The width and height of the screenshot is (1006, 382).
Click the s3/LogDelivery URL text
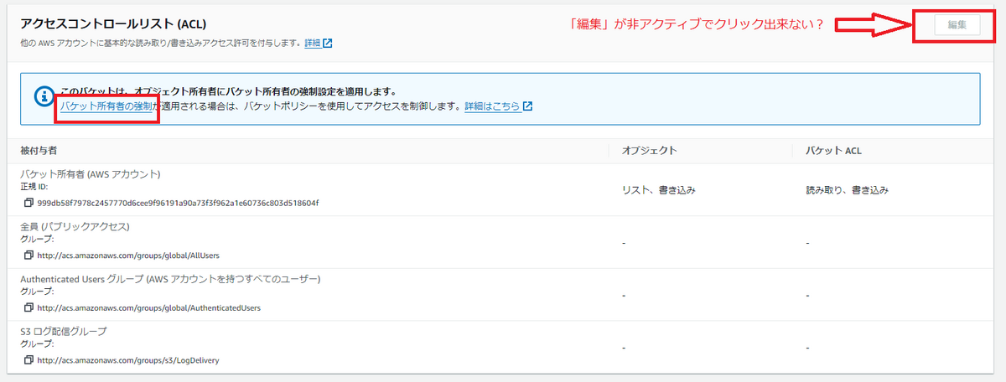(128, 359)
